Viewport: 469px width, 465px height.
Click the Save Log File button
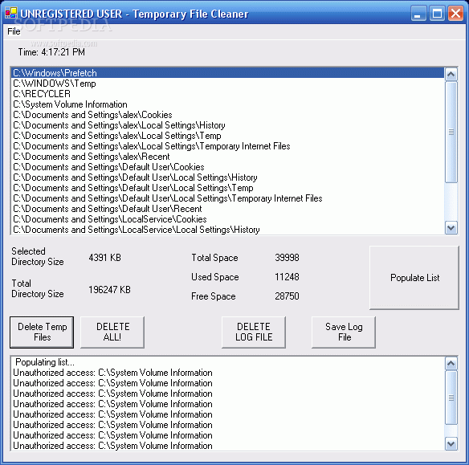(x=344, y=332)
